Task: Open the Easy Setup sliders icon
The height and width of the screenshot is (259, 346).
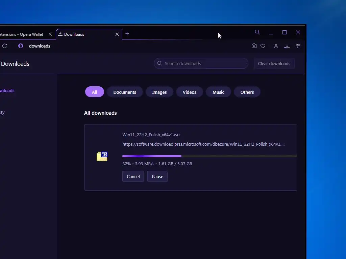Action: [298, 46]
